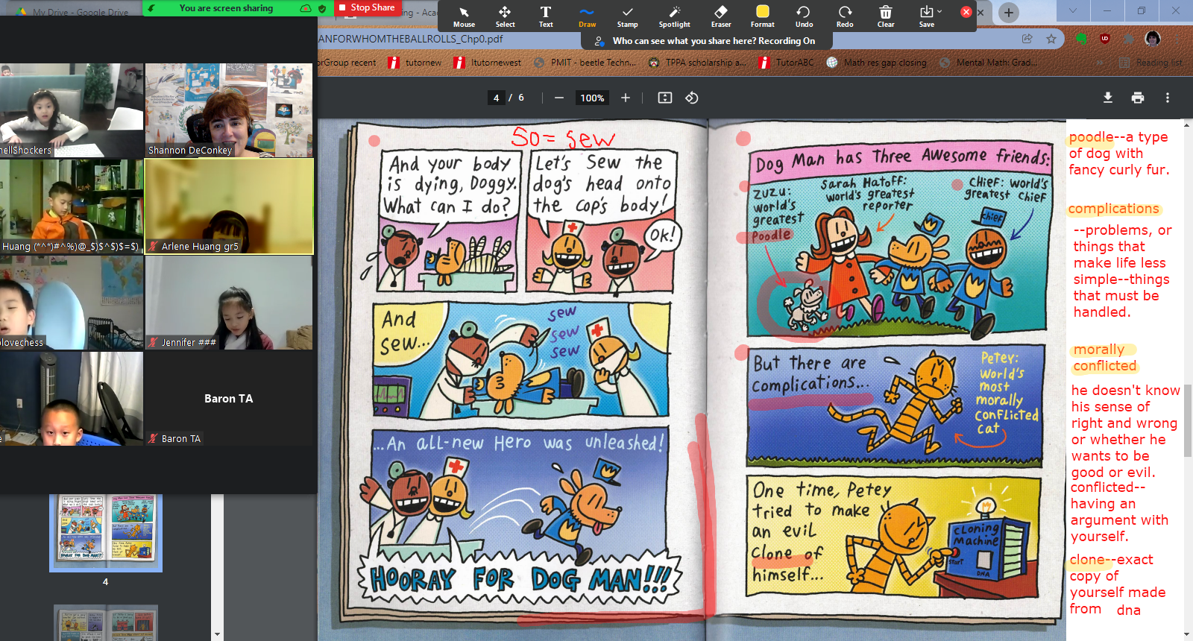
Task: Open the Reading list
Action: click(x=1152, y=63)
